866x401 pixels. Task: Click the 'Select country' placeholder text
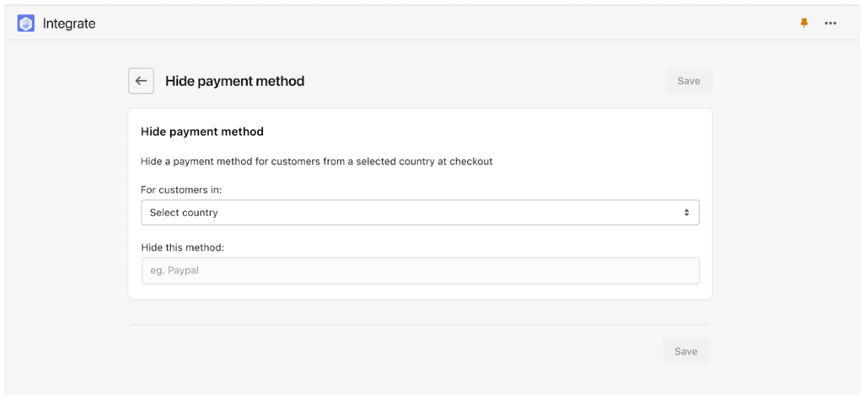(x=184, y=213)
